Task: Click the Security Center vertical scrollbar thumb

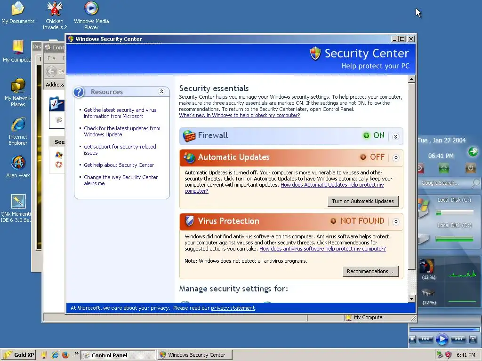Action: tap(411, 177)
